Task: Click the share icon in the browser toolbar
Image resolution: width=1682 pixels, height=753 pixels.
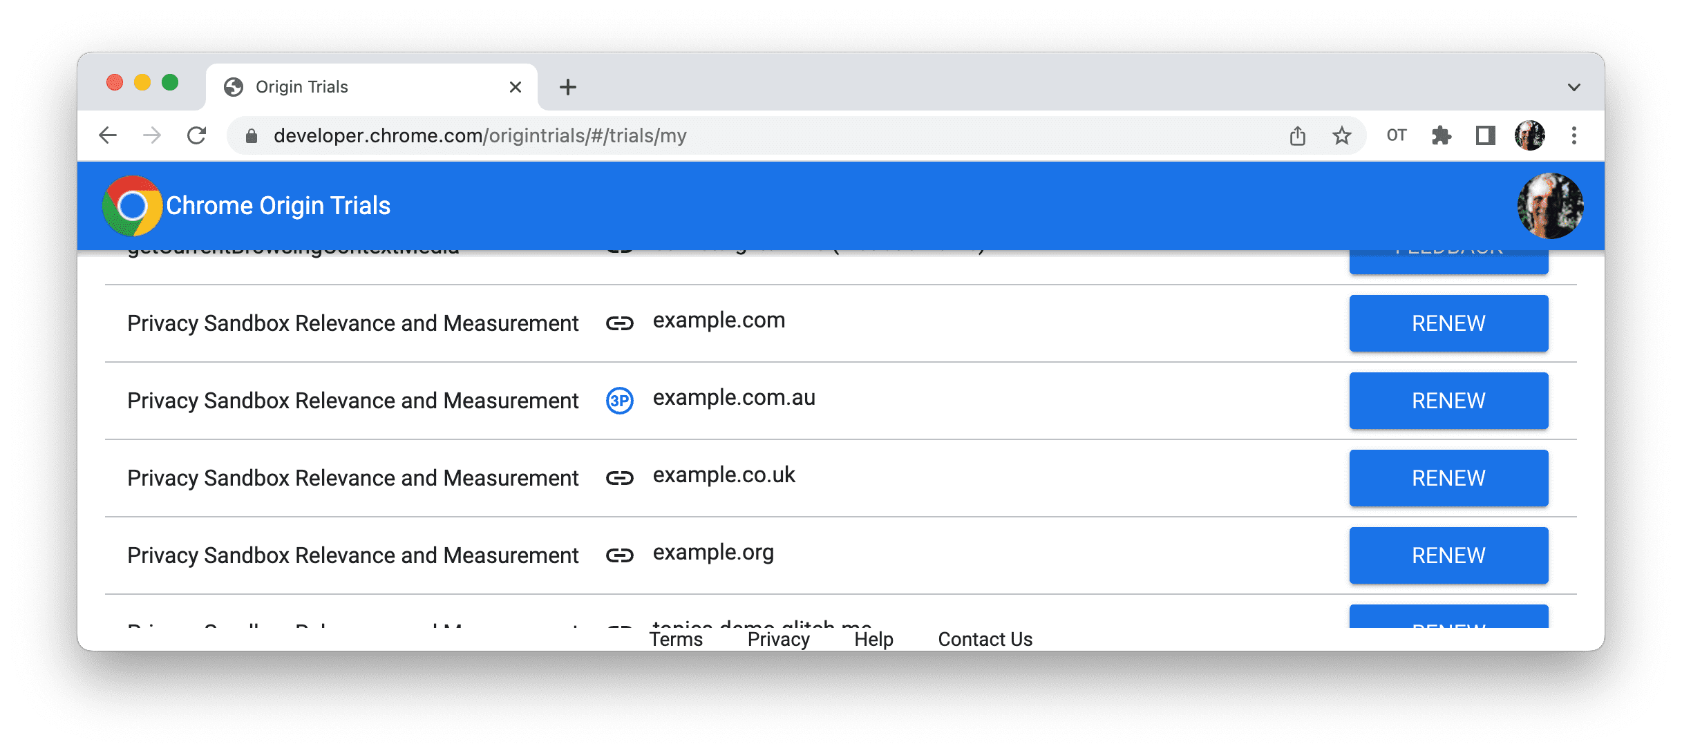Action: point(1298,136)
